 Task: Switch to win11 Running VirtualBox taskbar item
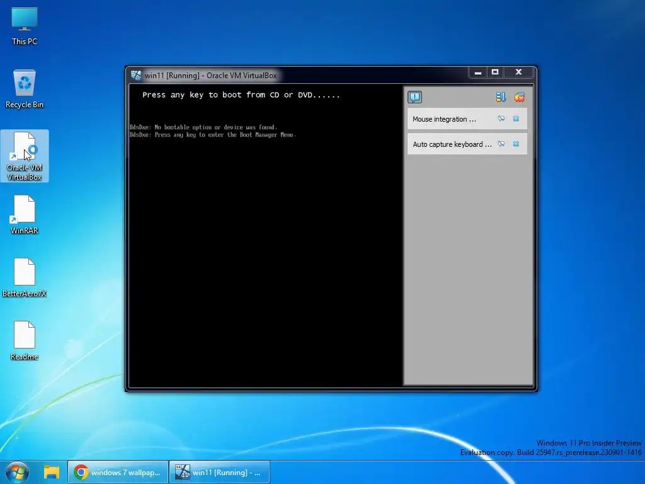pos(220,472)
